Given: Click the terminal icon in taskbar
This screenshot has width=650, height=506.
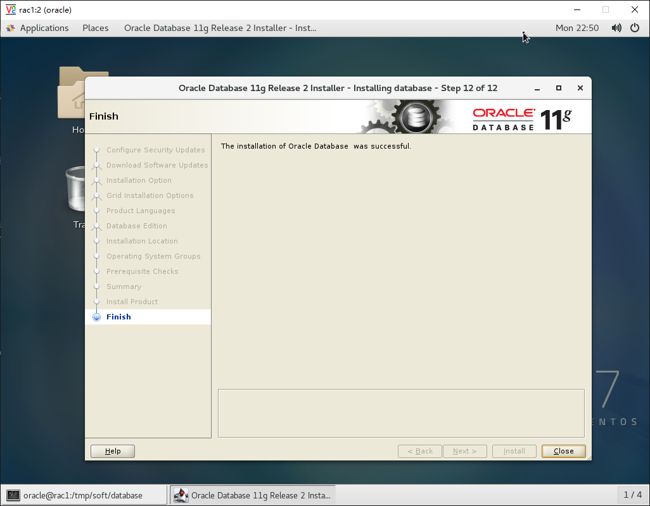Looking at the screenshot, I should tap(13, 495).
